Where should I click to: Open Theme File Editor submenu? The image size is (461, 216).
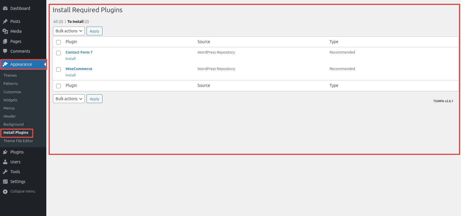(18, 141)
